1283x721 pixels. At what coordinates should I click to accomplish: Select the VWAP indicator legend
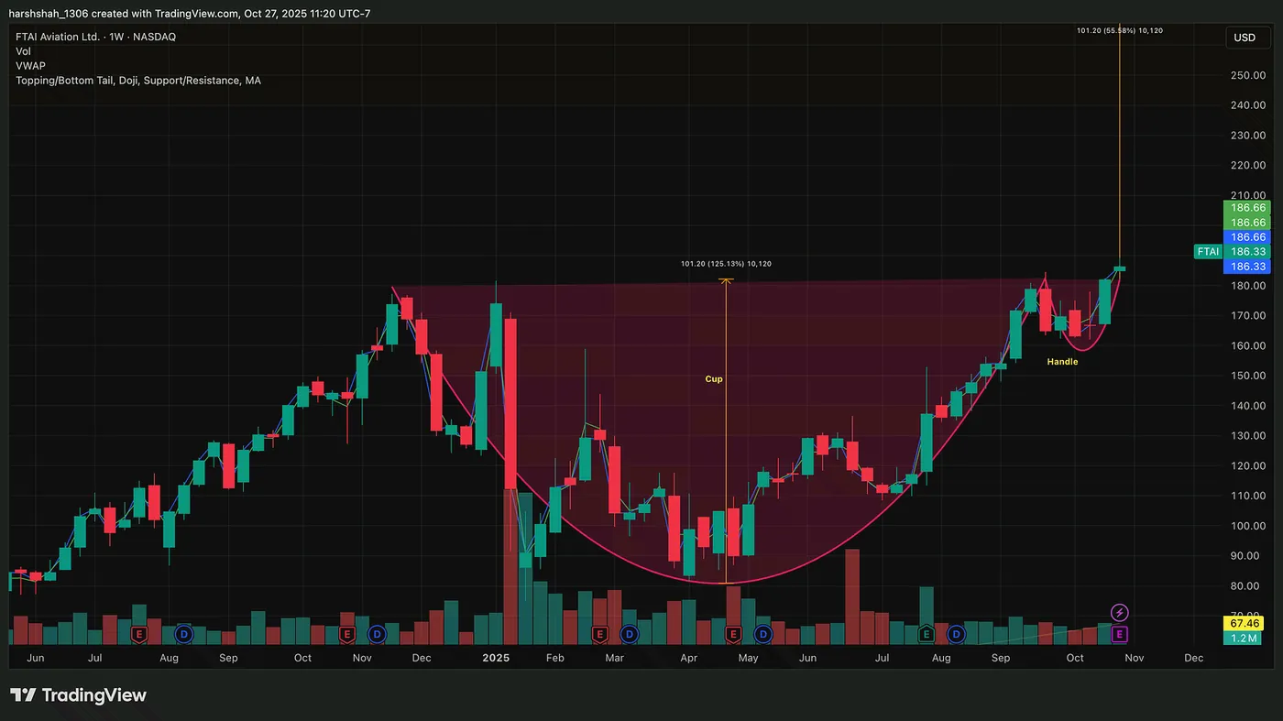coord(31,66)
